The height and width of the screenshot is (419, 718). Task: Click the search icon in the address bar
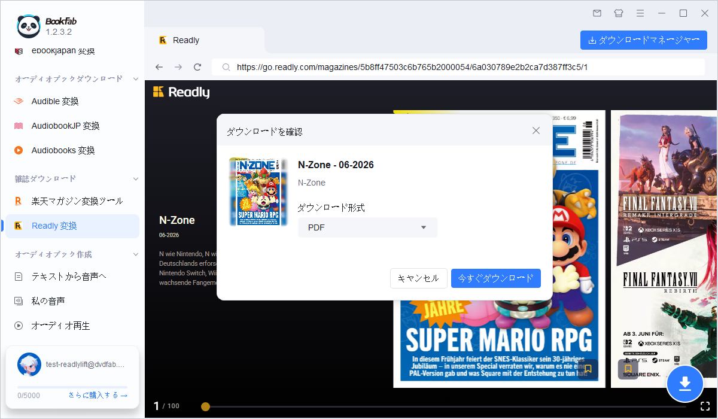coord(226,67)
